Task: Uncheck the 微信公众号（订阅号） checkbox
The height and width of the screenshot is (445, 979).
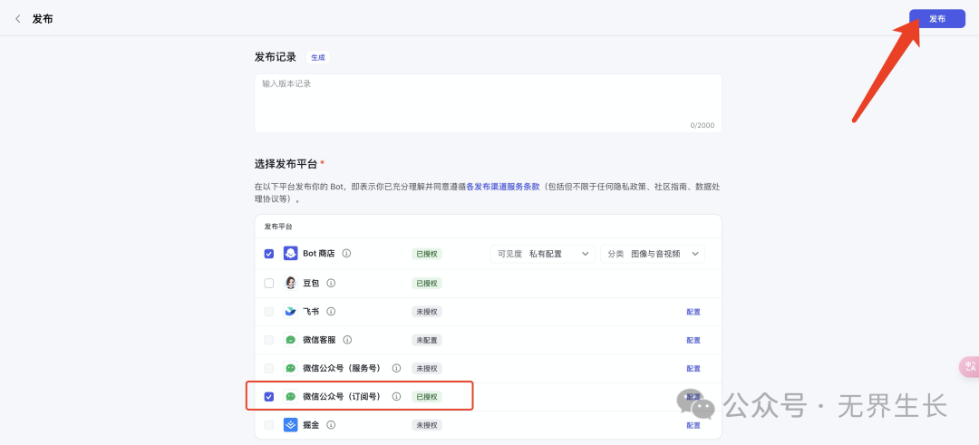Action: point(269,397)
